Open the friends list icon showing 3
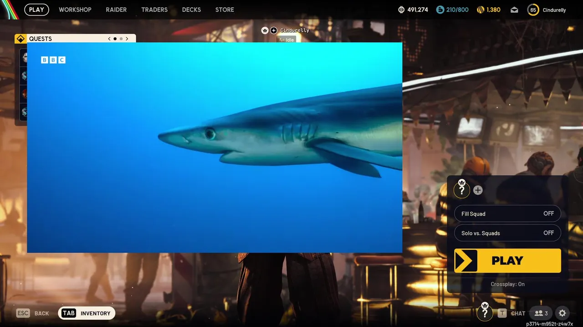The image size is (583, 327). (x=541, y=313)
